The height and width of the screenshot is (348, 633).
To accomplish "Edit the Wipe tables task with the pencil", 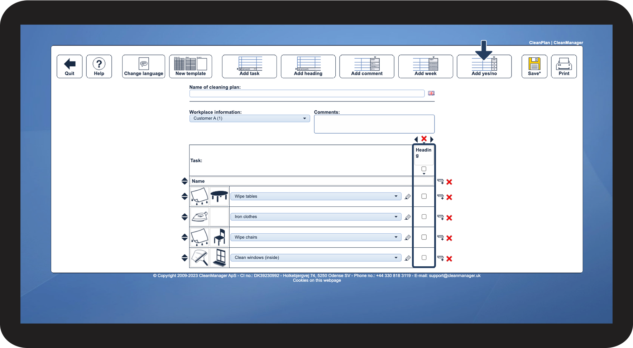I will click(x=408, y=196).
